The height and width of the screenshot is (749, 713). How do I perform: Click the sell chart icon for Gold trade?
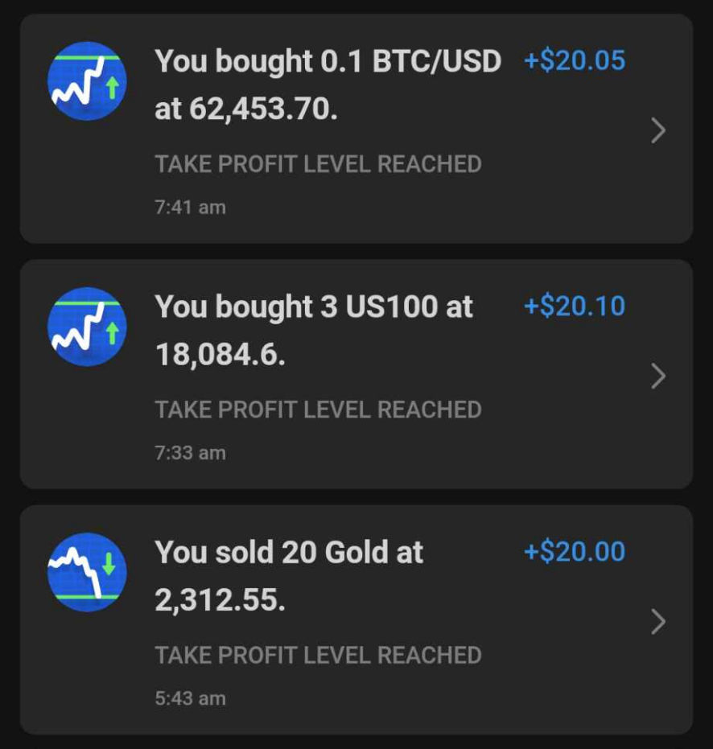pos(87,572)
